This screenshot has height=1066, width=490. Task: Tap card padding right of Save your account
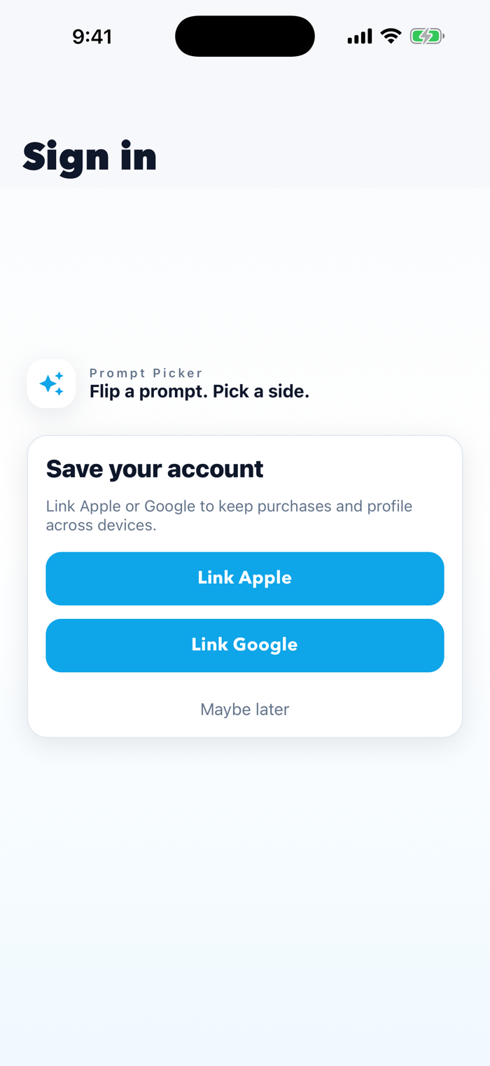pyautogui.click(x=360, y=469)
